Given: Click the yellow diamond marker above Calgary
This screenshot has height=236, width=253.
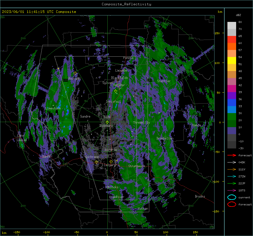Looking at the screenshot, I should click(111, 162).
